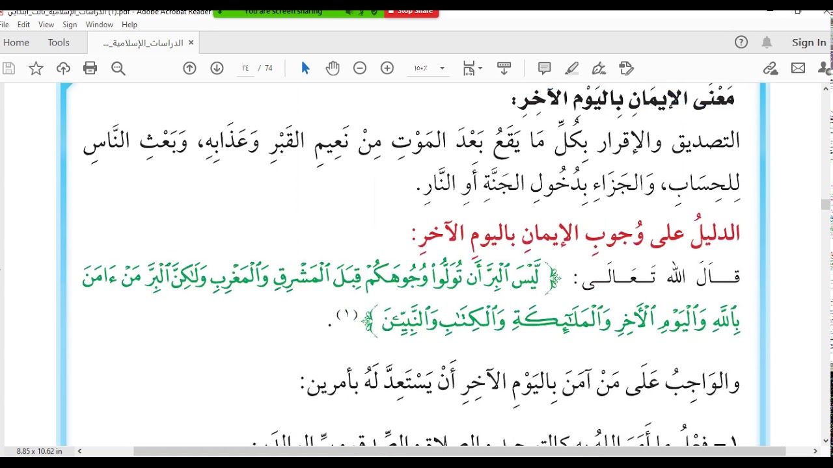The height and width of the screenshot is (468, 833).
Task: Select the Arabic-titled PDF document tab
Action: 143,43
